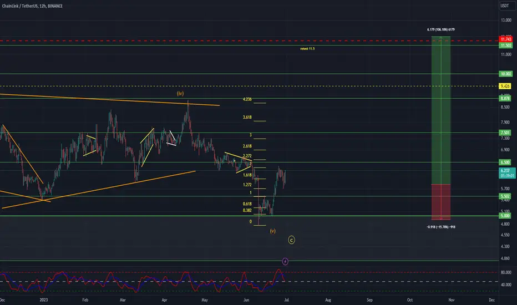Screen dimensions: 517x305
Task: Click the Aug label on time axis
Action: 328,299
